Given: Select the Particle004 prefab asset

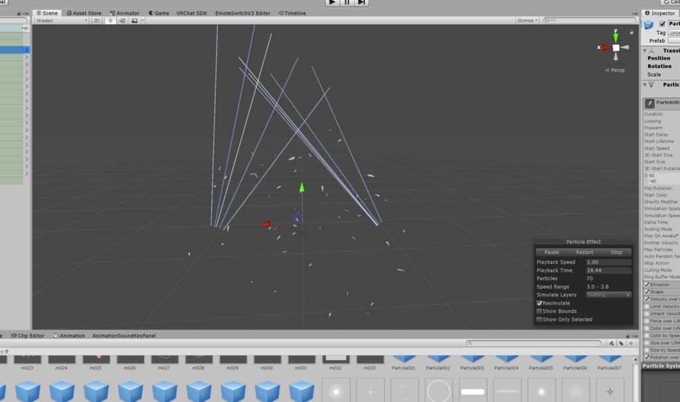Looking at the screenshot, I should (x=506, y=363).
